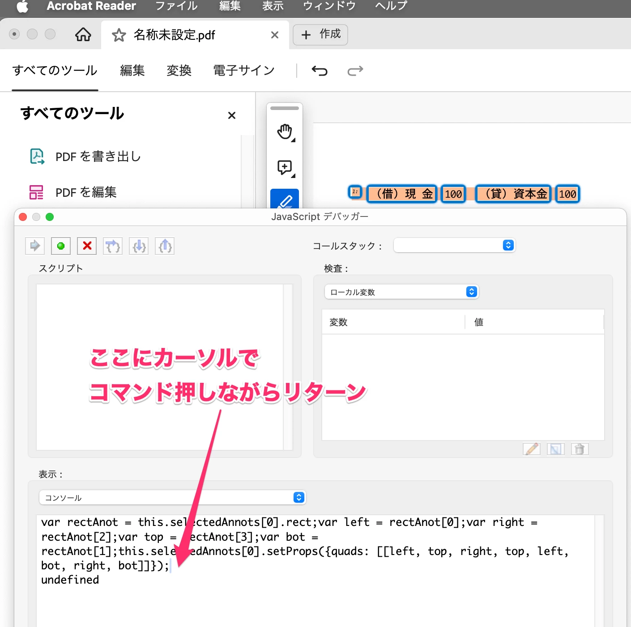
Task: Open the コンソール view dropdown
Action: pos(173,498)
